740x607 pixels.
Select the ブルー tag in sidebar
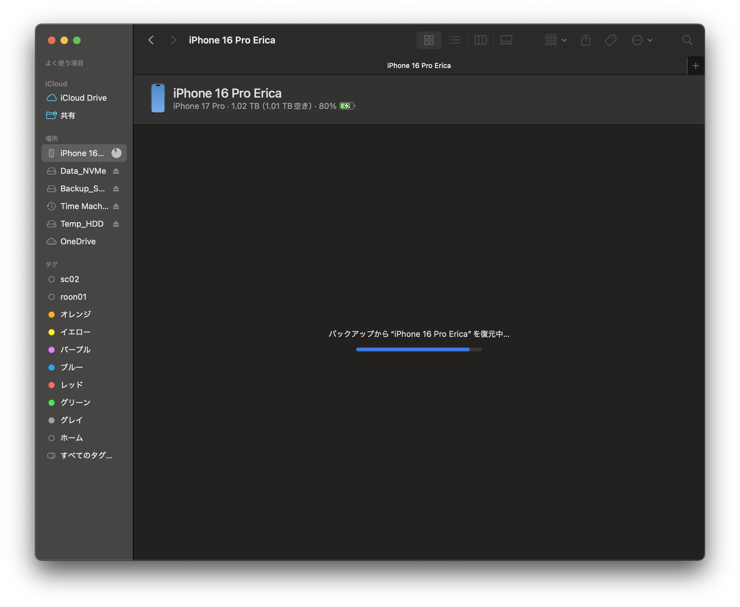[71, 367]
